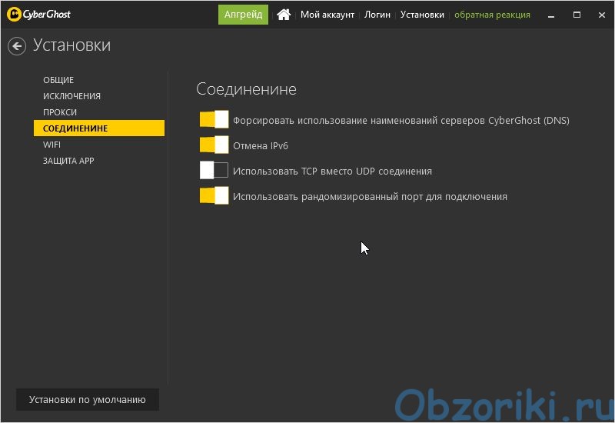Click the Установки page title
This screenshot has width=615, height=423.
(x=71, y=45)
